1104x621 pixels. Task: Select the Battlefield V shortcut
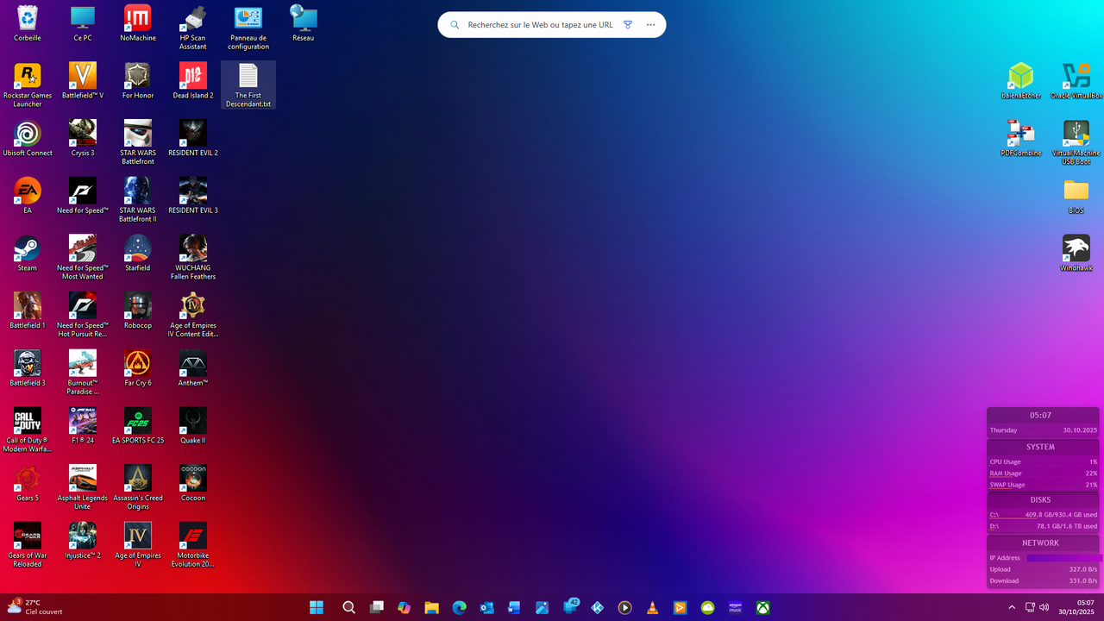pyautogui.click(x=83, y=81)
